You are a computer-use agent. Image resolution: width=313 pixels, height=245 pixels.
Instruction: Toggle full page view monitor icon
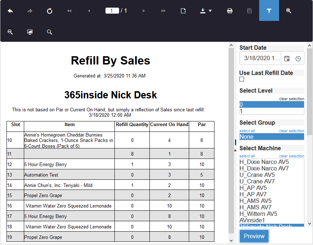[x=30, y=32]
